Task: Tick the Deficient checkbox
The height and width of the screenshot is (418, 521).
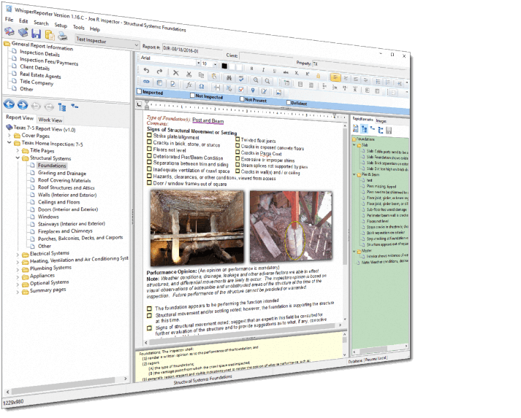Action: click(288, 103)
